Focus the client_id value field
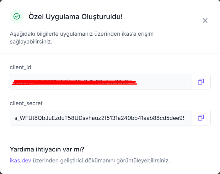The image size is (220, 174). coord(100,82)
